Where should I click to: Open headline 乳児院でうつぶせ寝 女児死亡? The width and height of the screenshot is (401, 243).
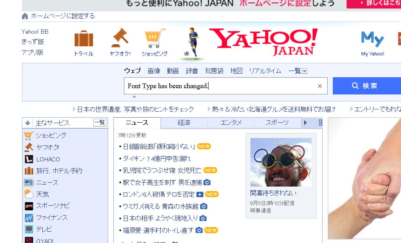(162, 170)
